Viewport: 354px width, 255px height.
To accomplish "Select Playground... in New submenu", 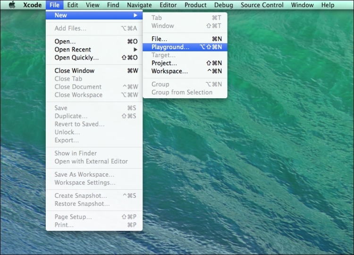I will coord(185,47).
